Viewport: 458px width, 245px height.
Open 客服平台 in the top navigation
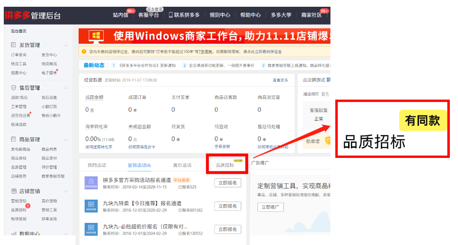click(x=148, y=15)
